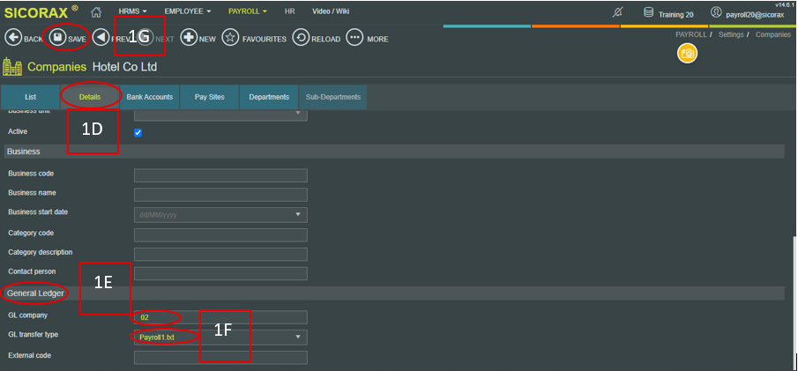
Task: Toggle the Active checkbox
Action: point(138,133)
